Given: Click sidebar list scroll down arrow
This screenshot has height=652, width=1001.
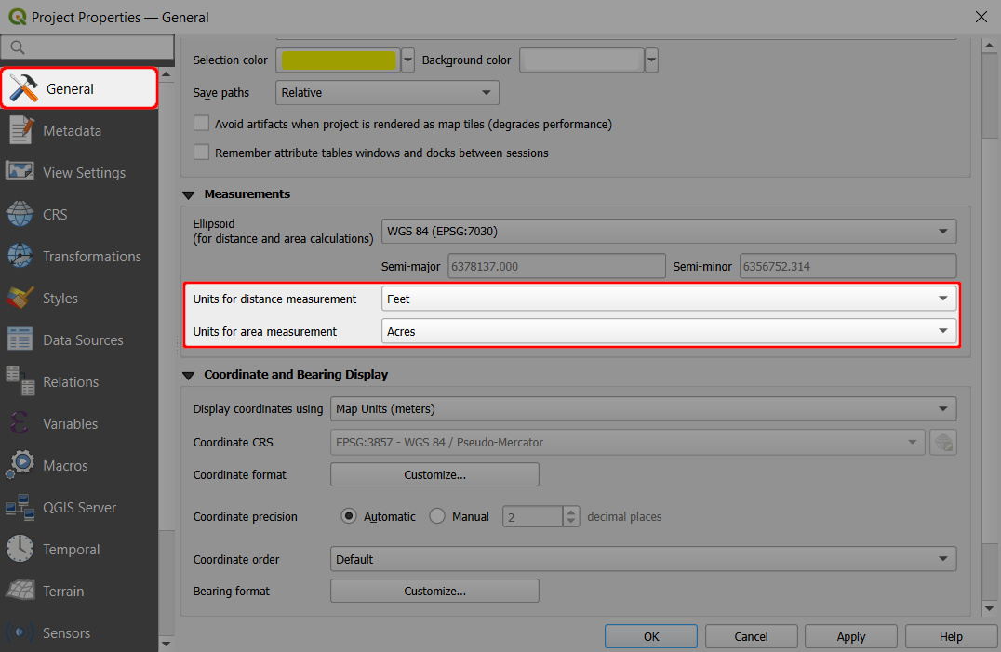Looking at the screenshot, I should pos(166,644).
